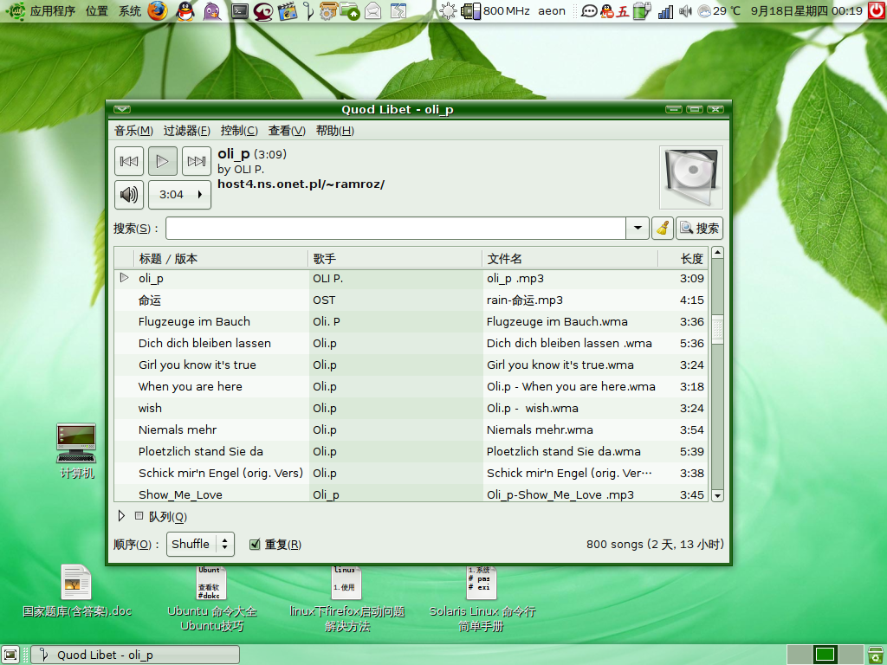Focus the search text field
Screen dimensions: 887x665
395,228
